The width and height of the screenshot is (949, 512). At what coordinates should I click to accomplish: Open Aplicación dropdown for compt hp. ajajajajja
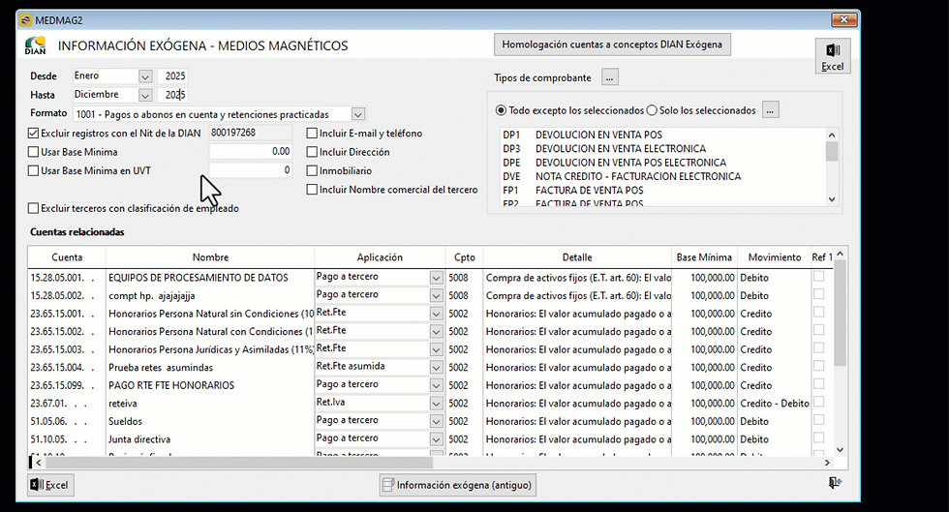pos(436,295)
